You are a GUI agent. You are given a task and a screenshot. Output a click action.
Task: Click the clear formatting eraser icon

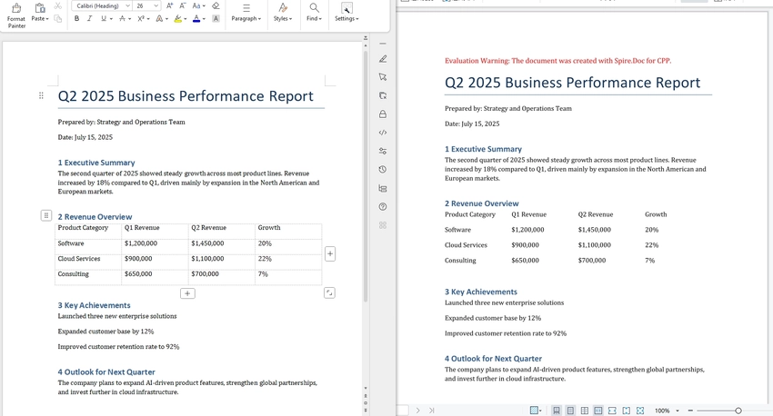[216, 5]
